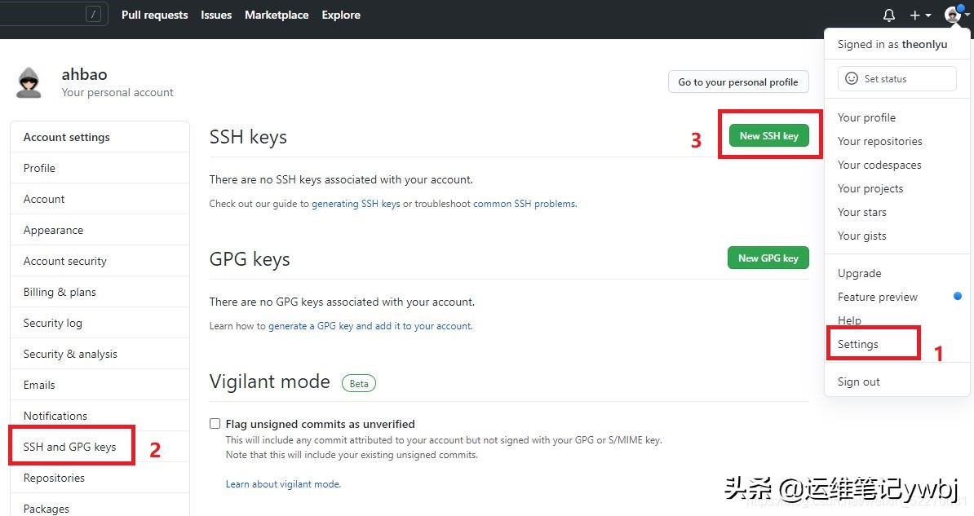Screen dimensions: 974x516
Task: Click the Learn about vigilant mode link
Action: pos(283,483)
